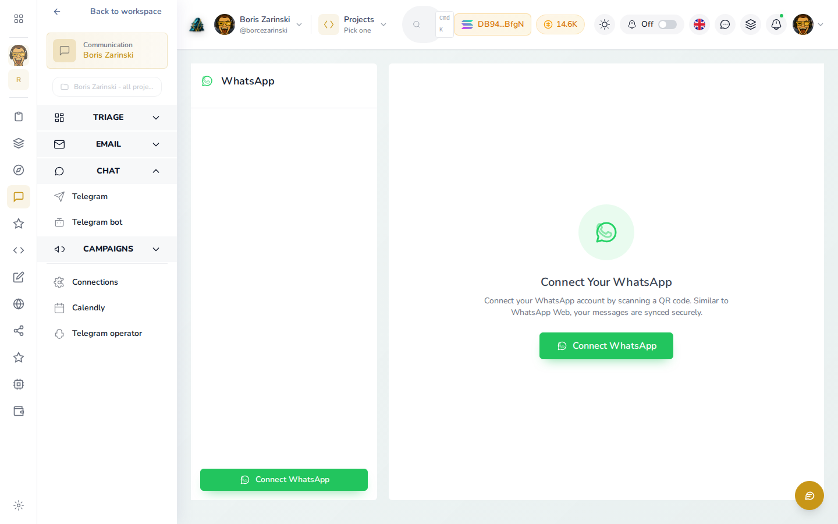Click the Communication Boris Zarinski card
The image size is (838, 524).
107,51
